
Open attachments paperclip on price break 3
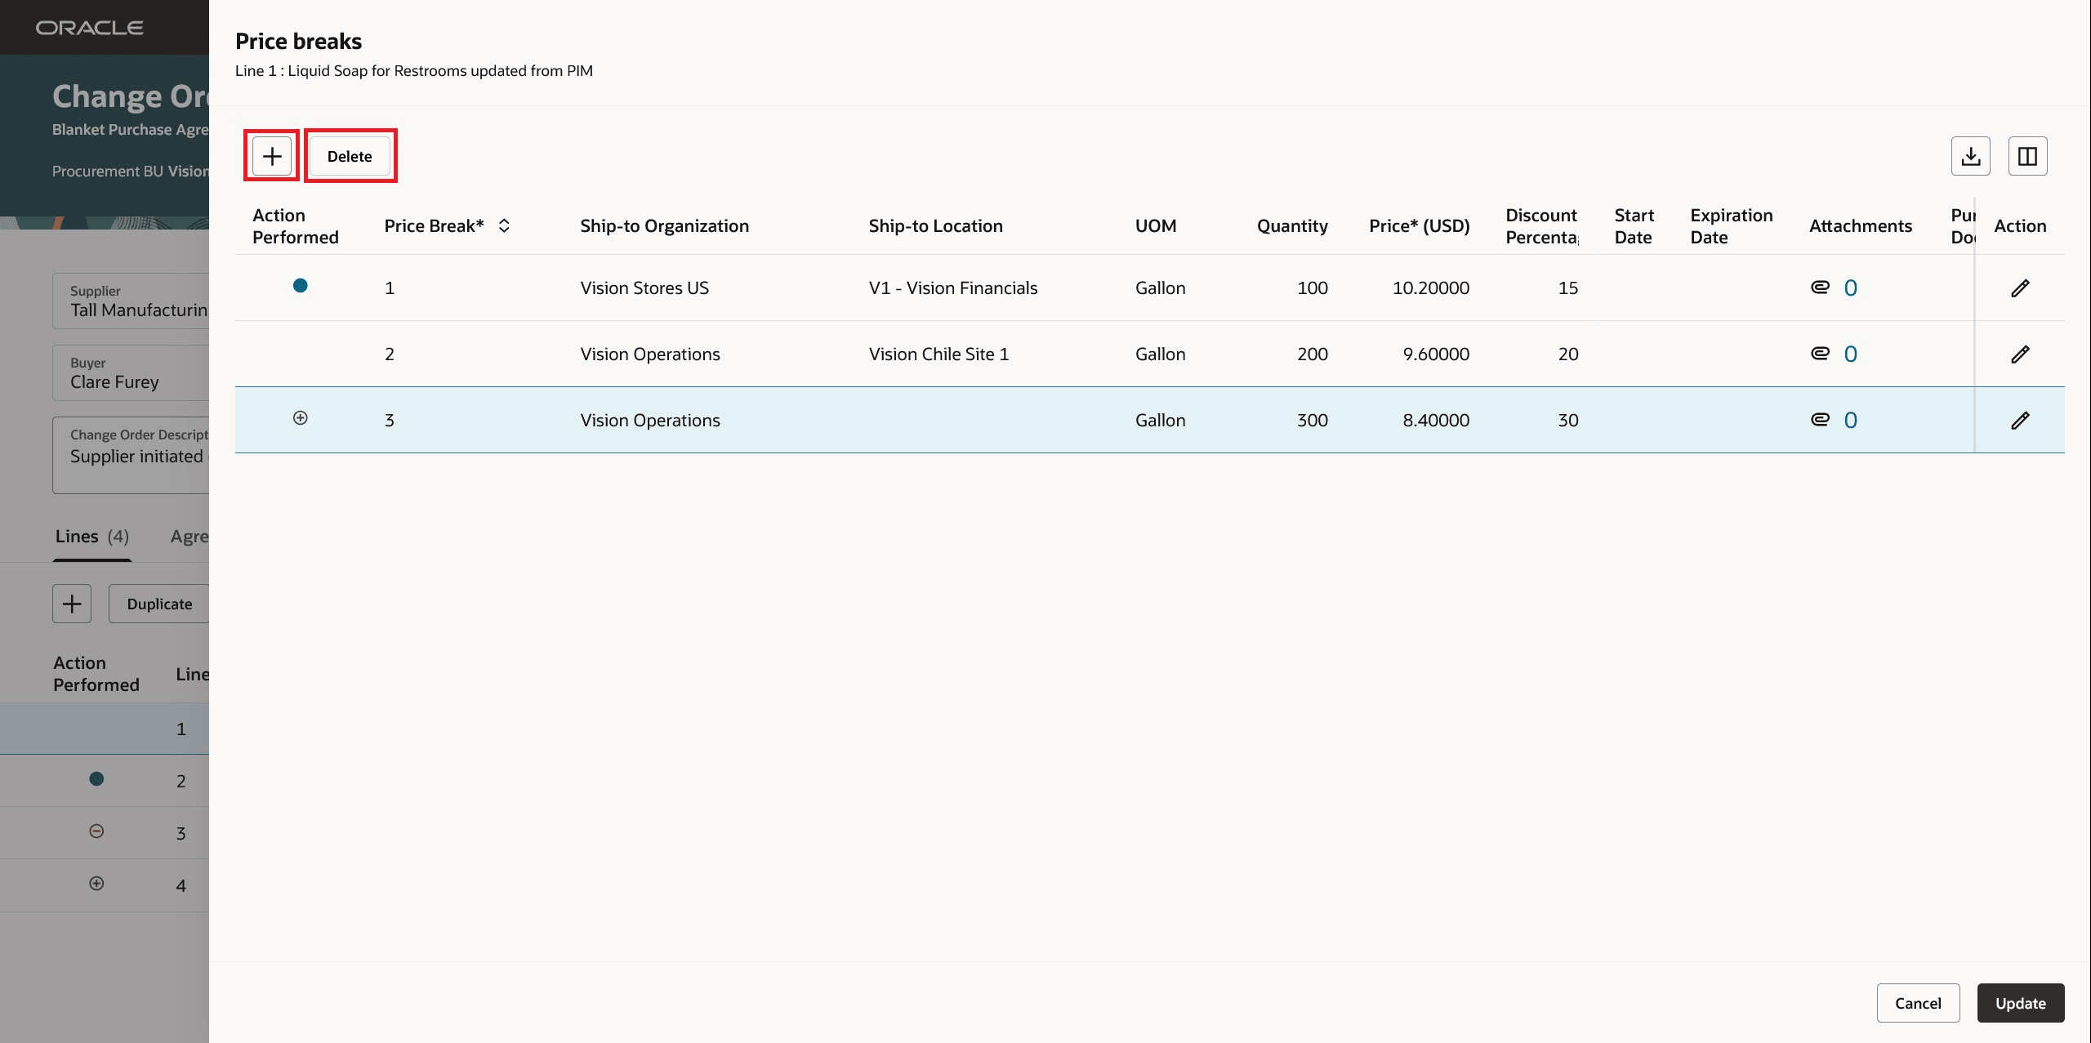[x=1818, y=419]
